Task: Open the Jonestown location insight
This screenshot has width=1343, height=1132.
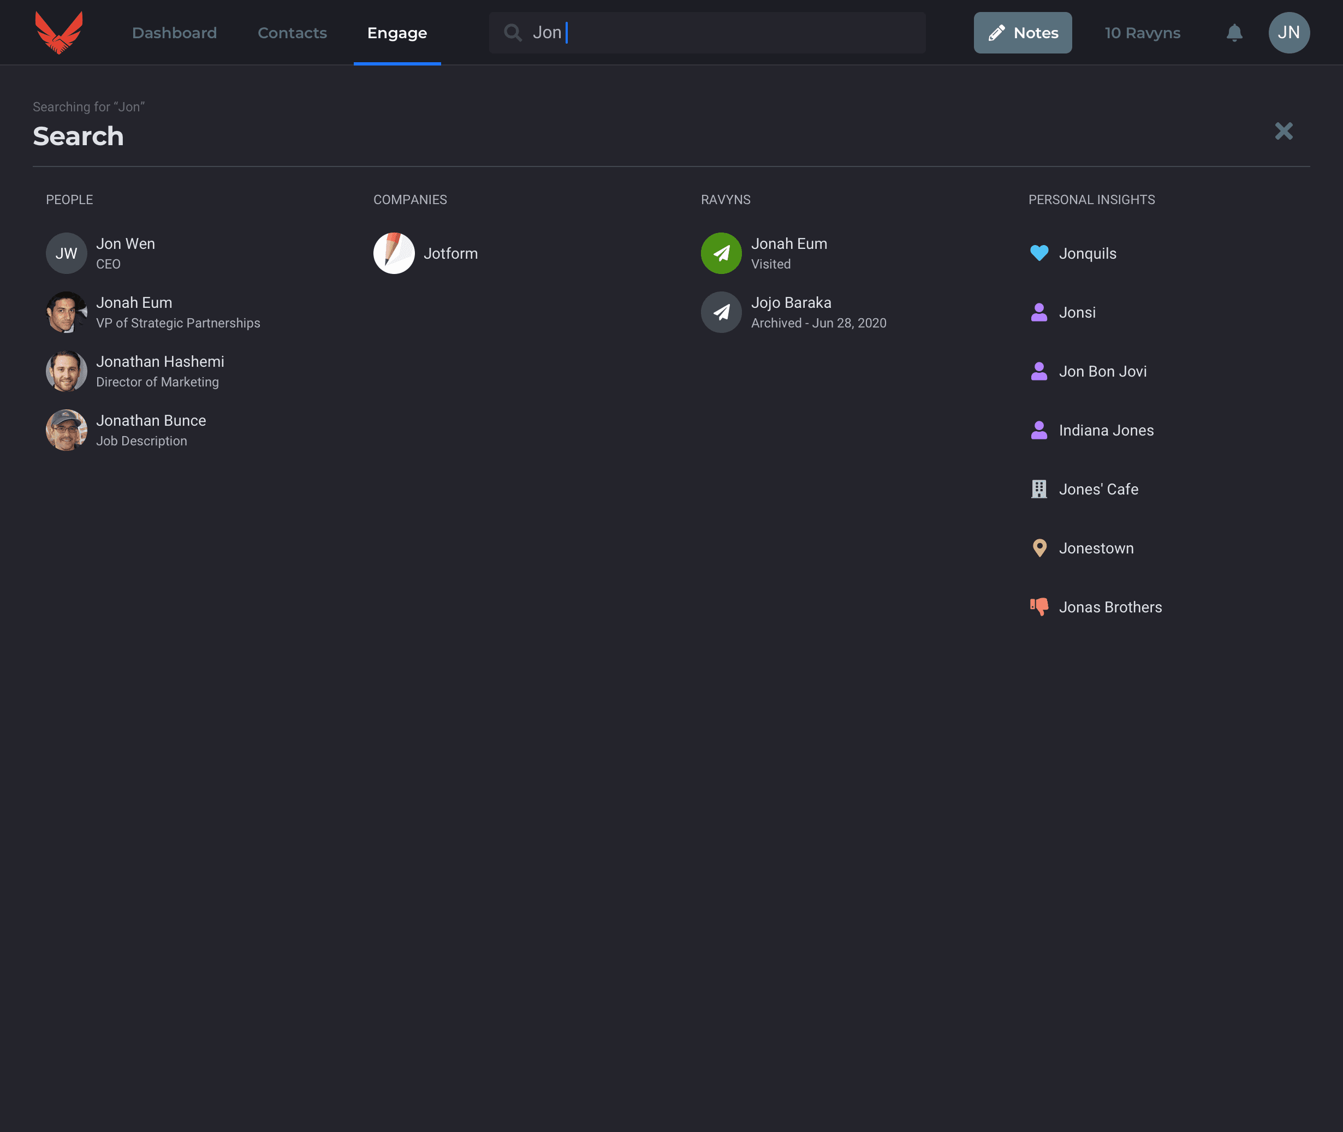Action: point(1095,548)
